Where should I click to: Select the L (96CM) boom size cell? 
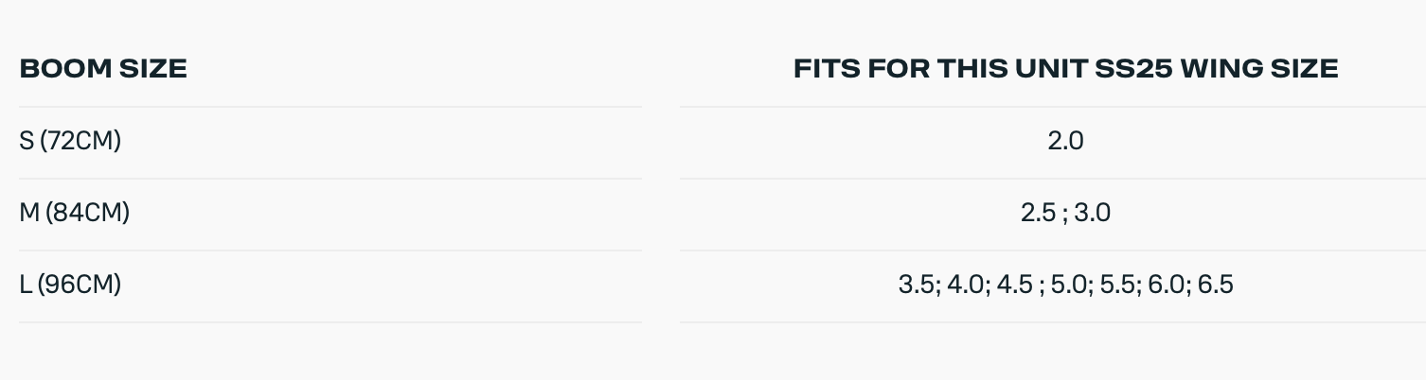[x=70, y=285]
